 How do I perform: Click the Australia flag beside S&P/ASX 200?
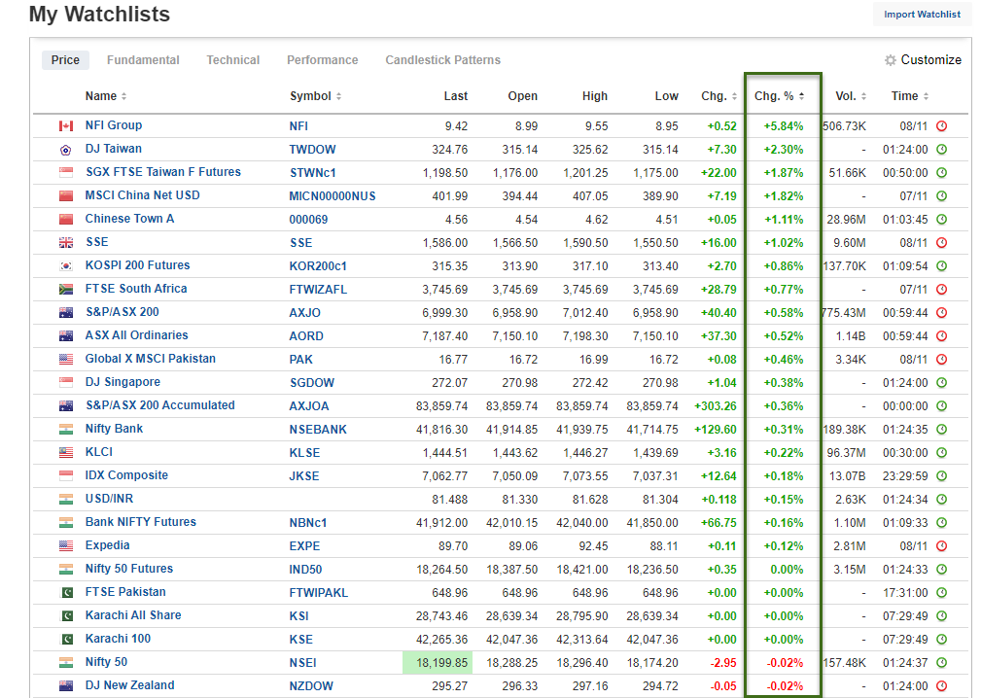click(66, 313)
